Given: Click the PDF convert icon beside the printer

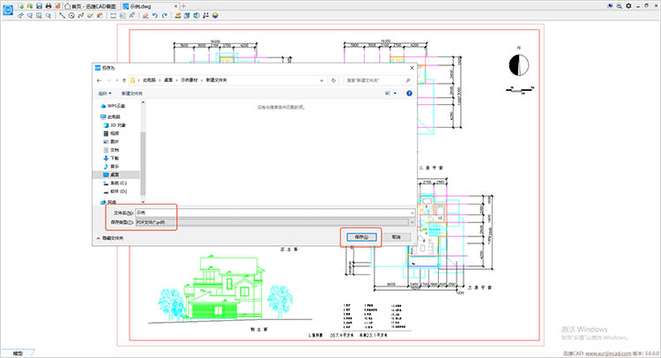Looking at the screenshot, I should point(58,6).
